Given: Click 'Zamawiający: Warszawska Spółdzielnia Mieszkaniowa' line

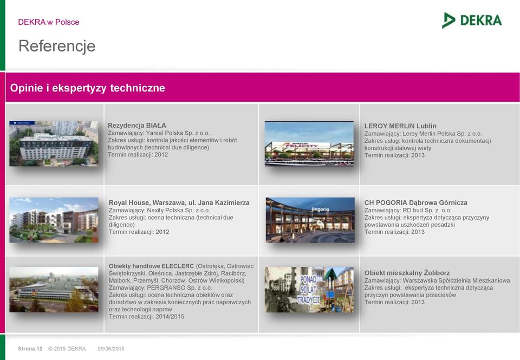Looking at the screenshot, I should click(x=437, y=280).
